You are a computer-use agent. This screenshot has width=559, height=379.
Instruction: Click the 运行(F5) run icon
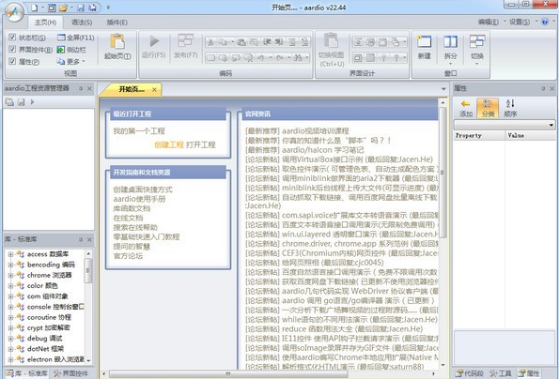[154, 41]
